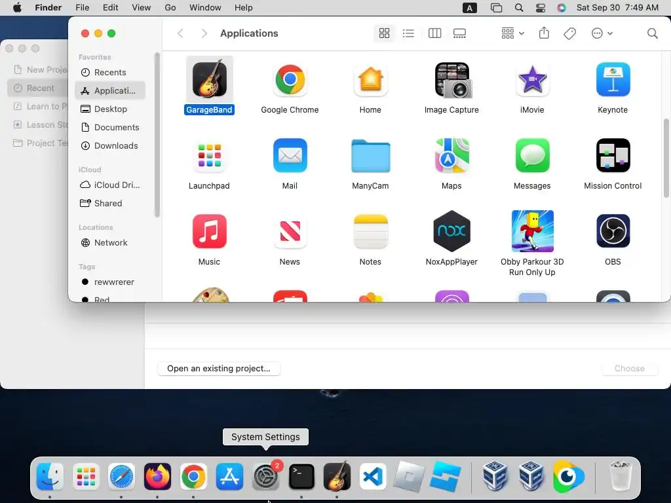
Task: Select the News app icon
Action: tap(290, 231)
